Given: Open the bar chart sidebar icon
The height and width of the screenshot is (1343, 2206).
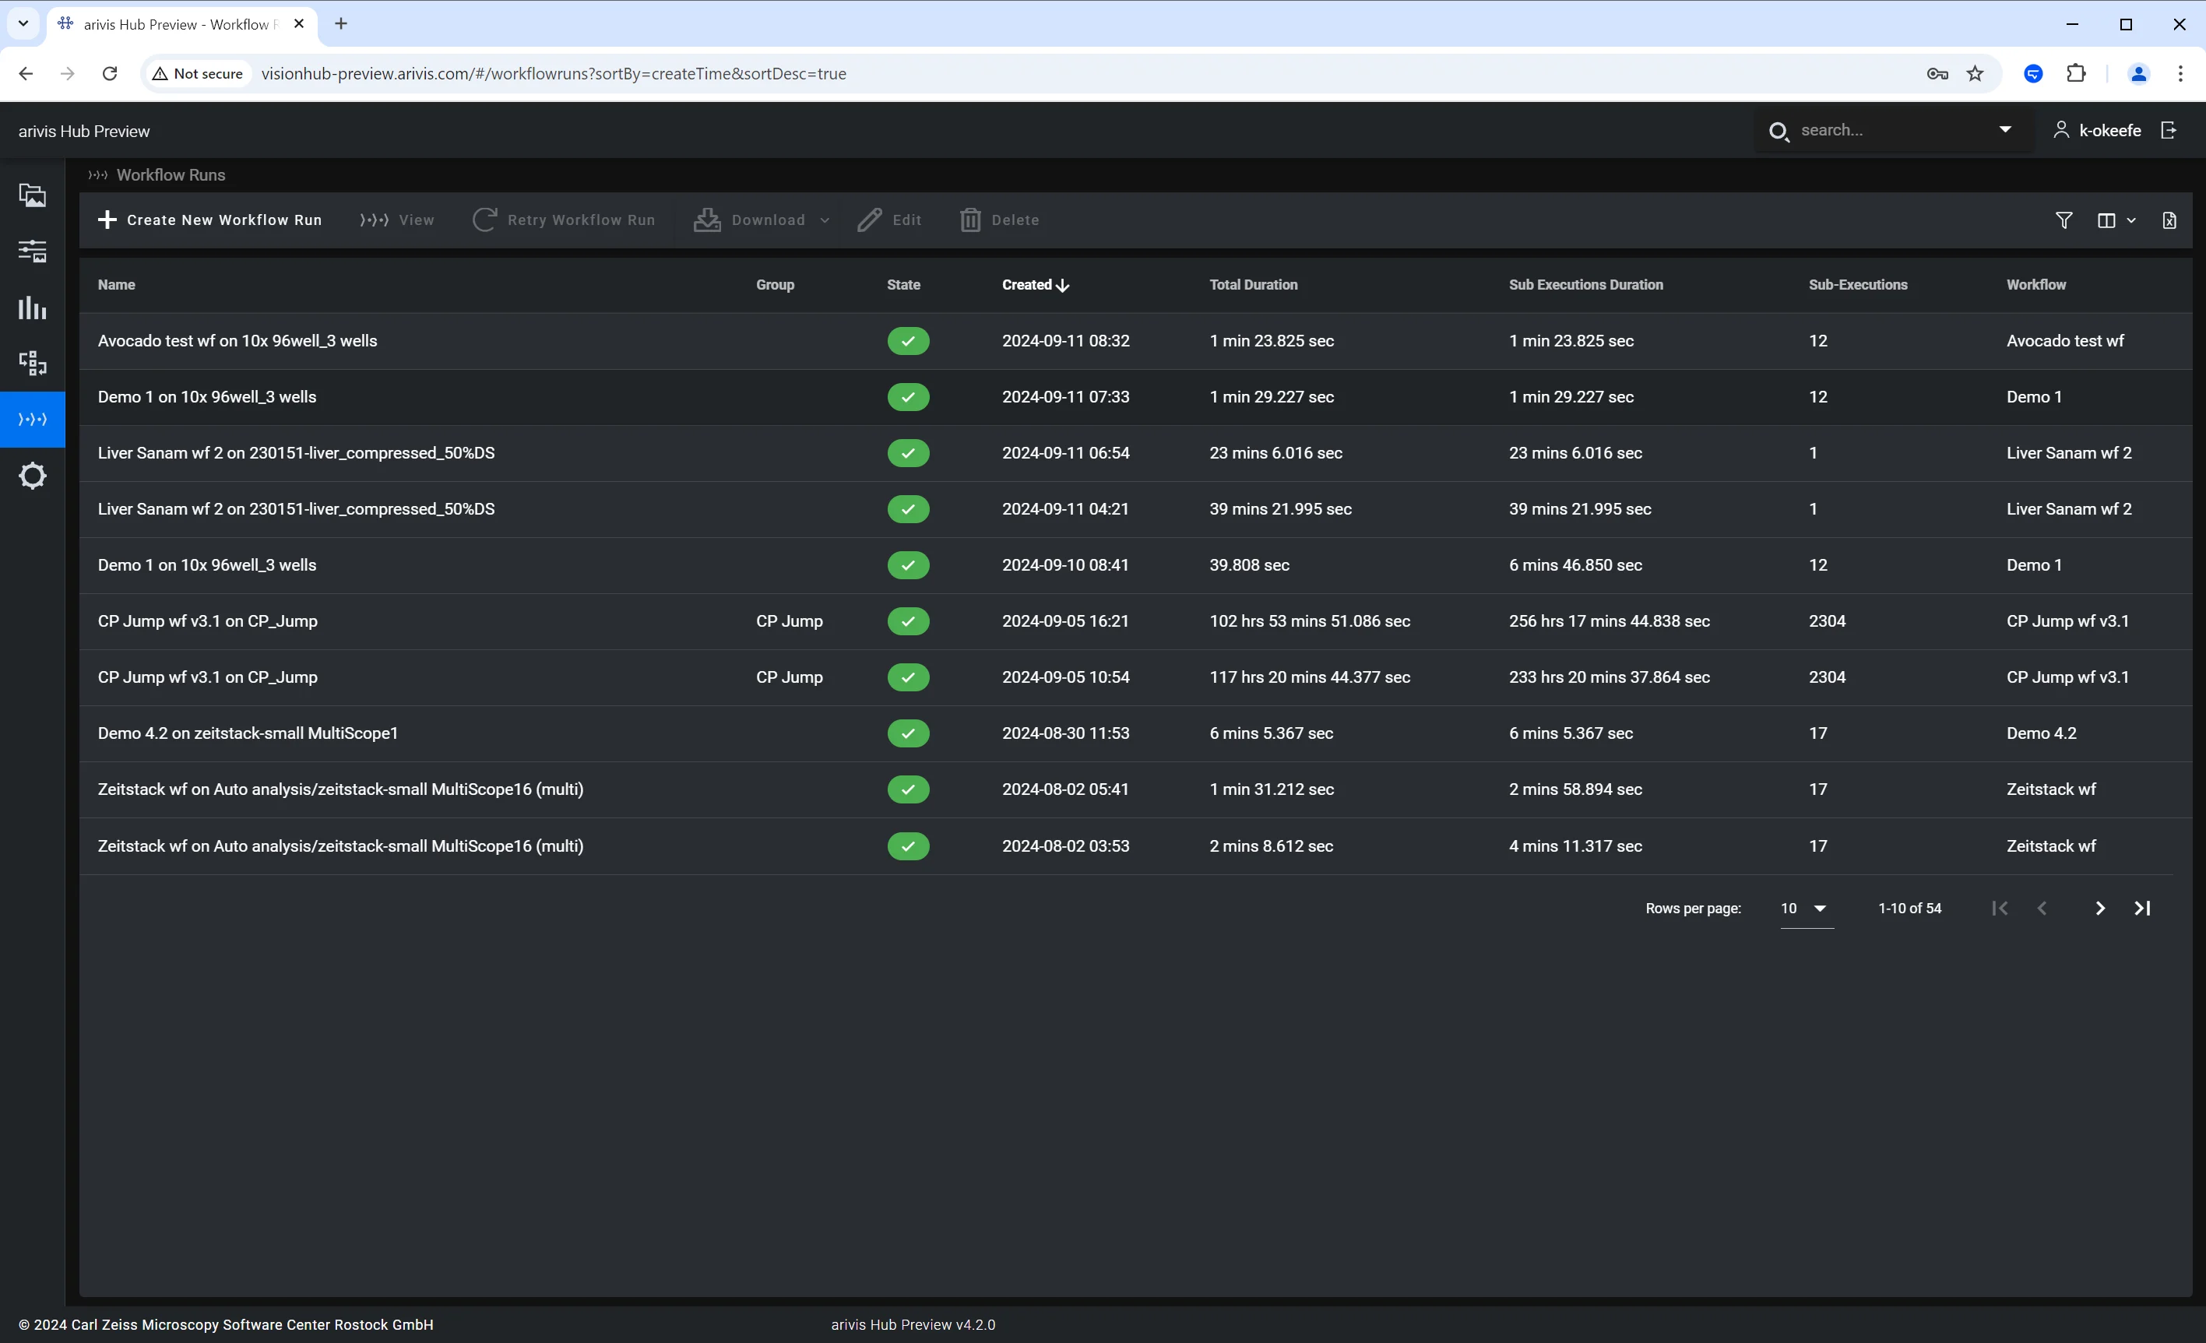Looking at the screenshot, I should (32, 307).
